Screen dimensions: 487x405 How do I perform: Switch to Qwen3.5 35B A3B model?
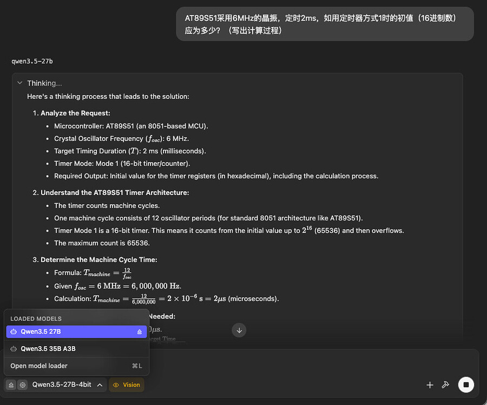(76, 349)
